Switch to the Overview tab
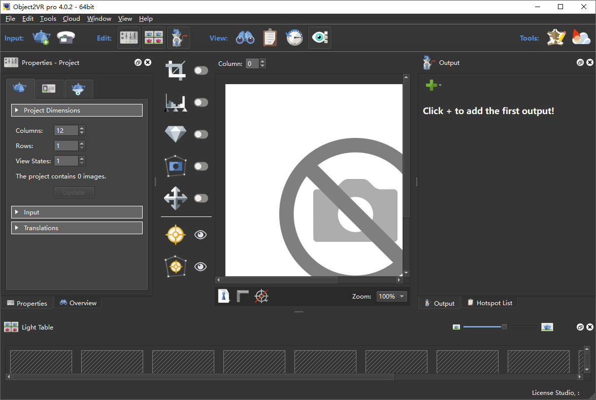This screenshot has width=596, height=400. click(78, 303)
